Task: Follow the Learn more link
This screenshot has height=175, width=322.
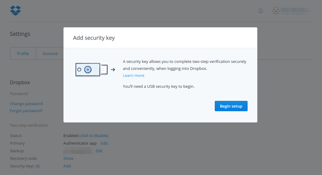Action: coord(134,75)
